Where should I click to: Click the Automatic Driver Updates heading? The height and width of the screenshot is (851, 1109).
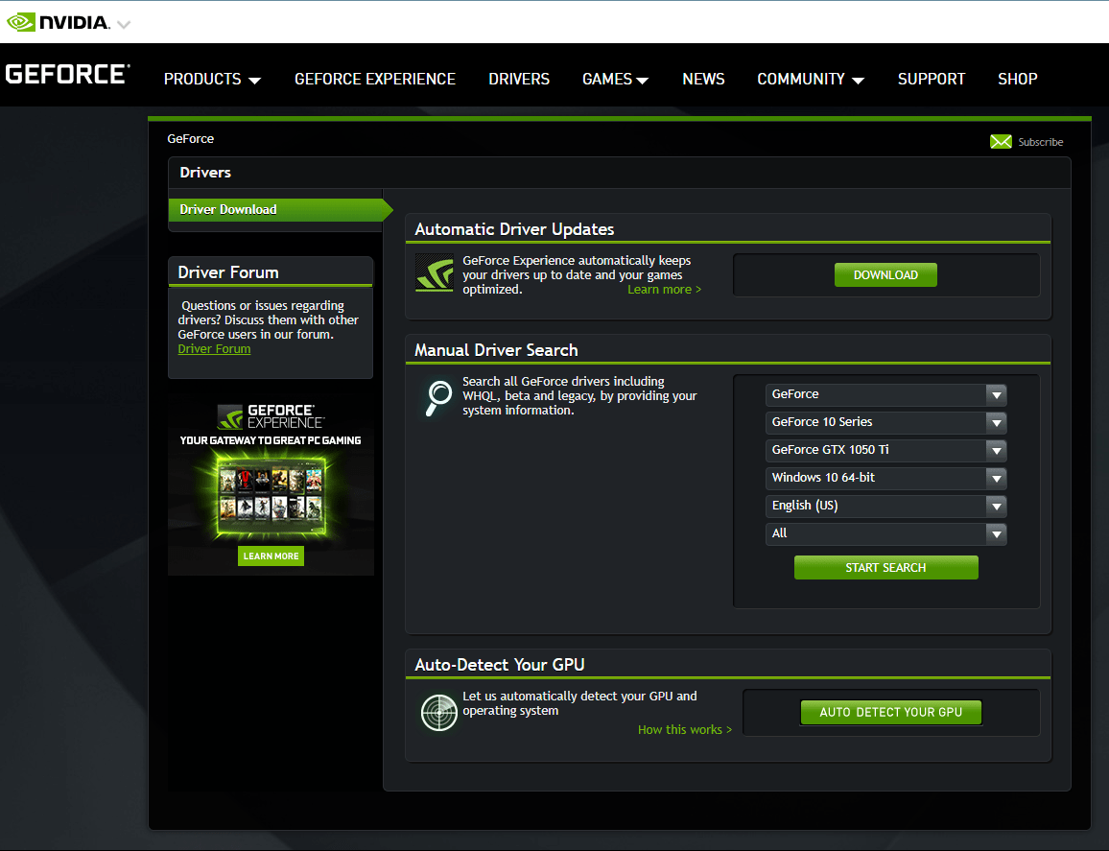click(x=514, y=229)
